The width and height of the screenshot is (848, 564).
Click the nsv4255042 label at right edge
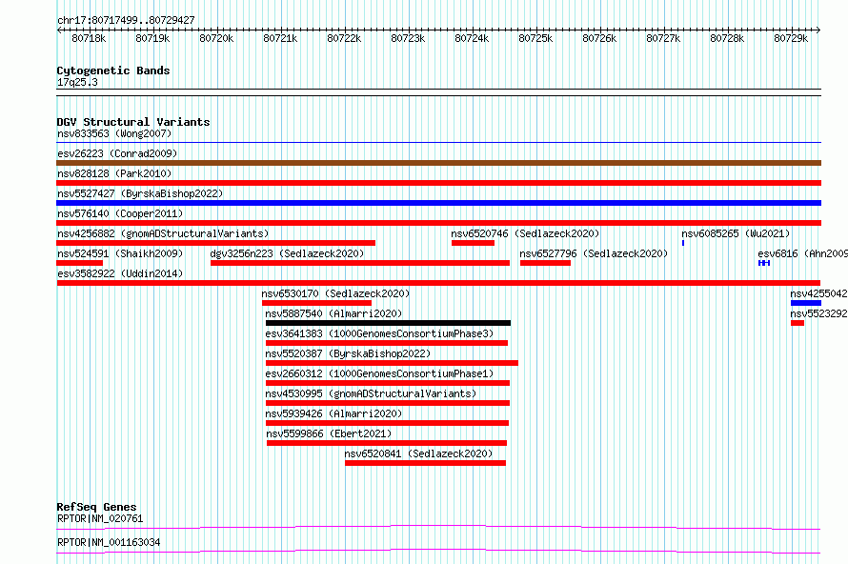818,293
